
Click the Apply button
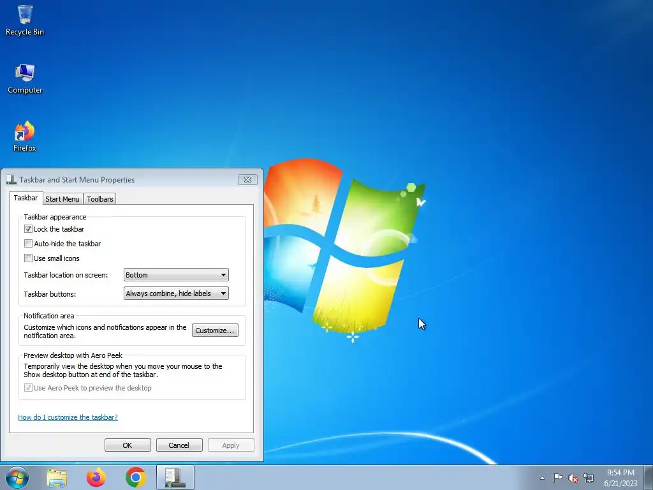[231, 445]
